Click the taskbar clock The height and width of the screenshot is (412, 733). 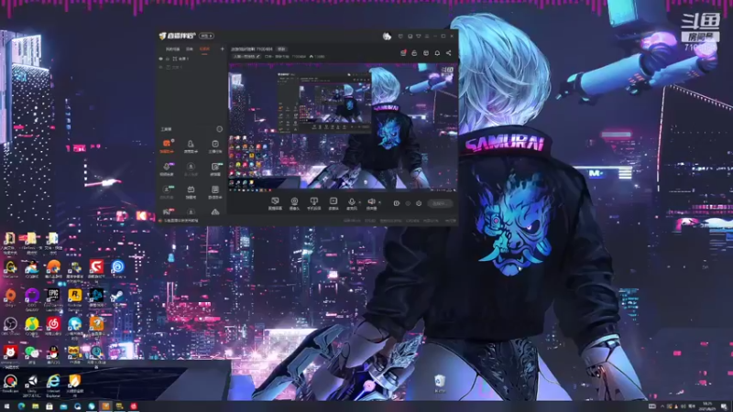706,407
